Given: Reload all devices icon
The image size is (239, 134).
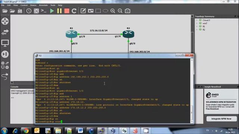Looking at the screenshot, I should 74,11.
